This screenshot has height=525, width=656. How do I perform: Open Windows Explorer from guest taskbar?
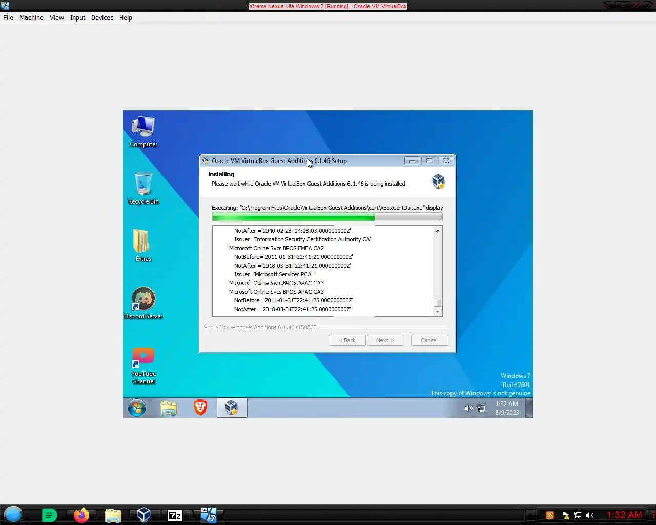coord(169,408)
